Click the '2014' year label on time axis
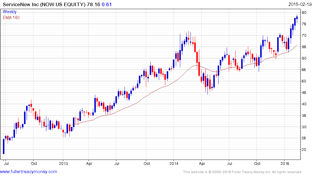 (174, 163)
